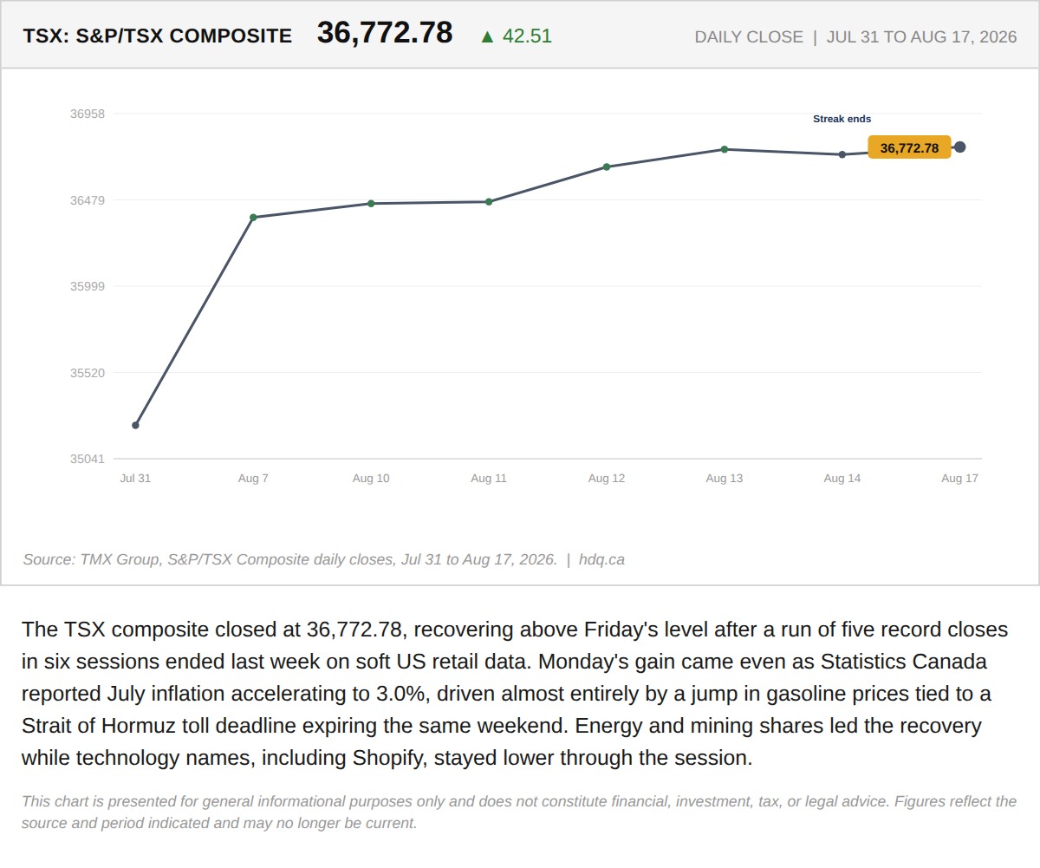The height and width of the screenshot is (868, 1040).
Task: Open the hdq.ca source link
Action: click(x=601, y=559)
